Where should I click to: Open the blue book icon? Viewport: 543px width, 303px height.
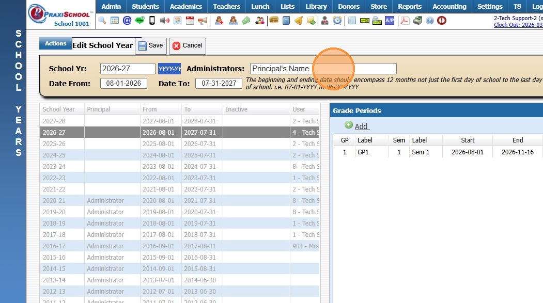pyautogui.click(x=286, y=21)
